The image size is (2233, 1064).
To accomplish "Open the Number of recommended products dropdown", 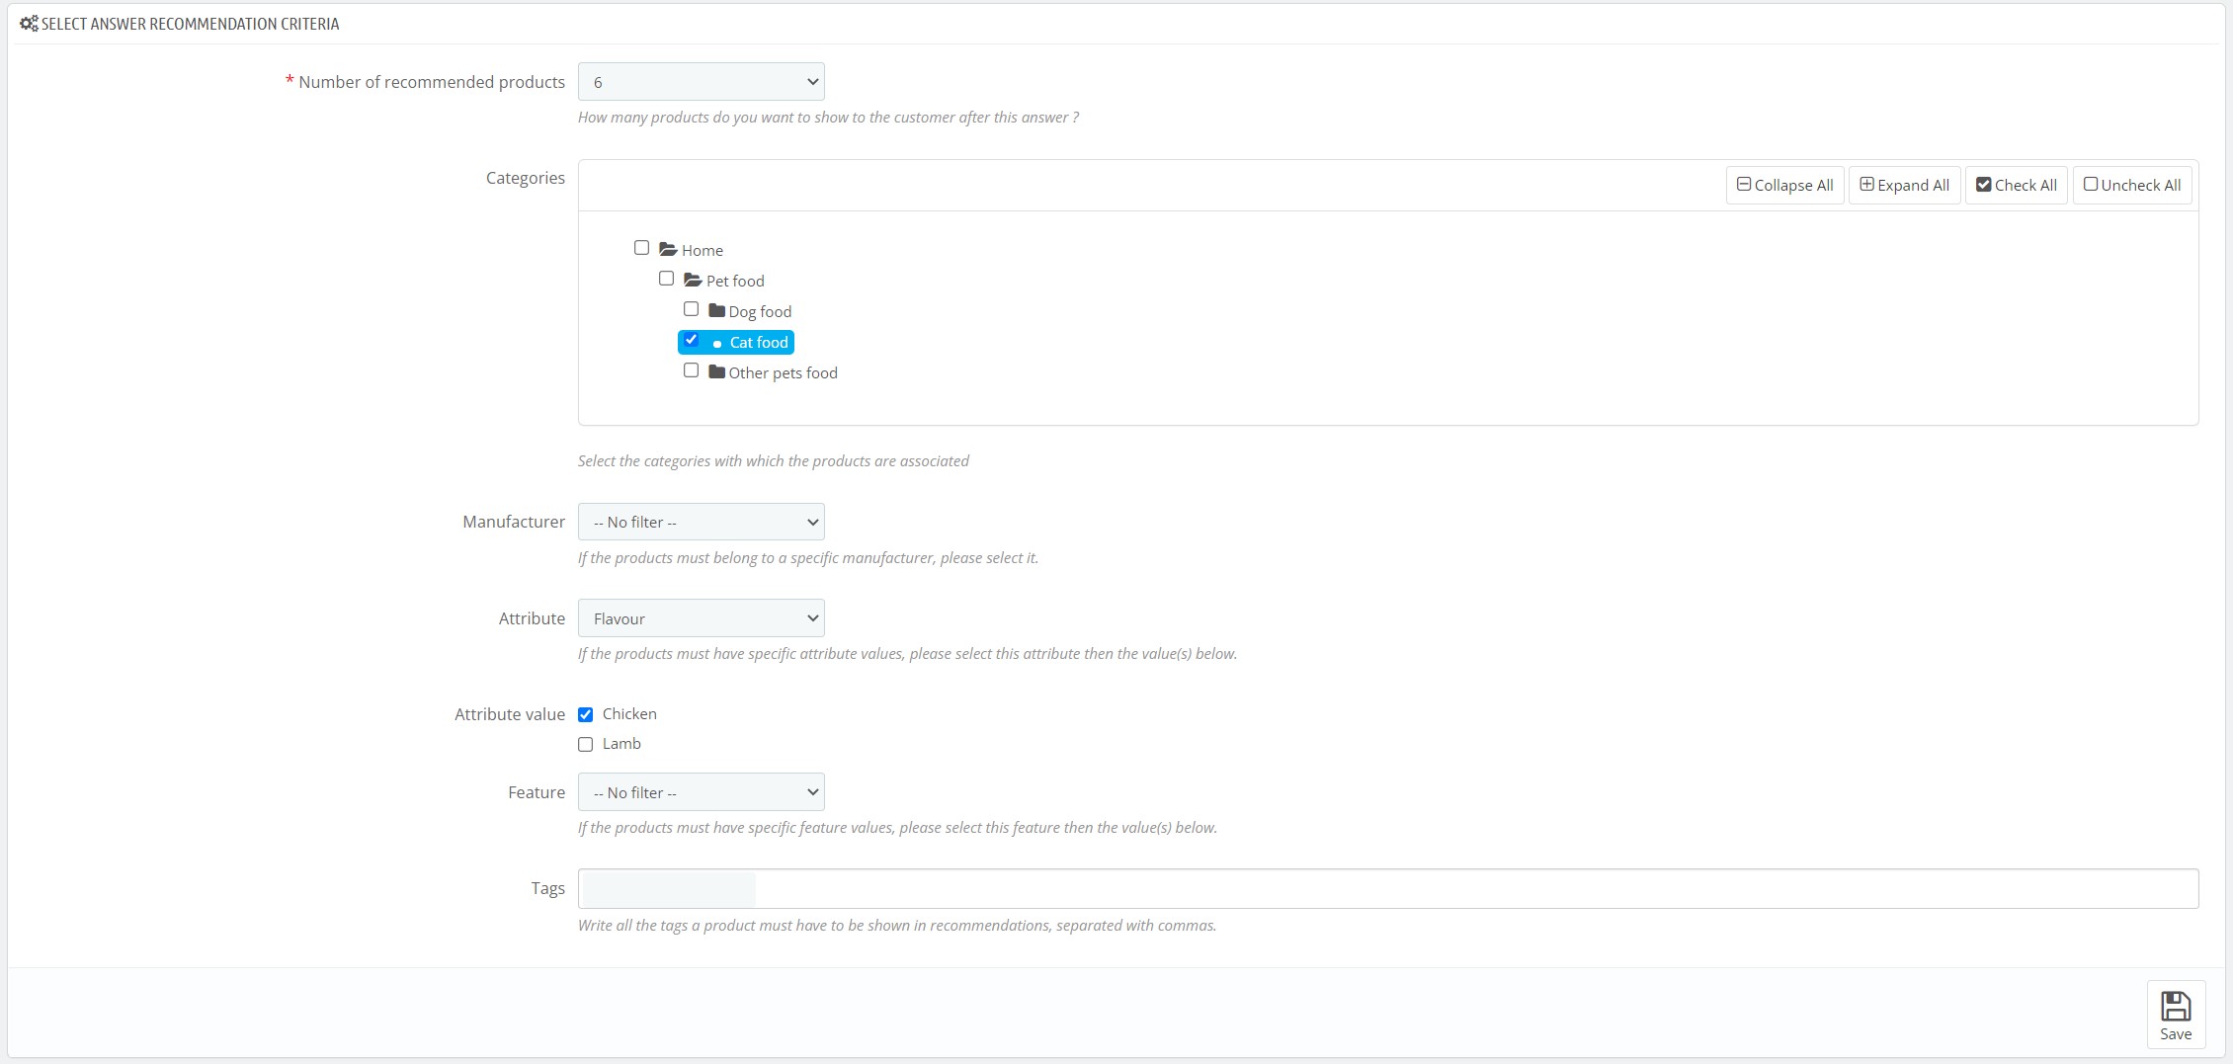I will [701, 82].
